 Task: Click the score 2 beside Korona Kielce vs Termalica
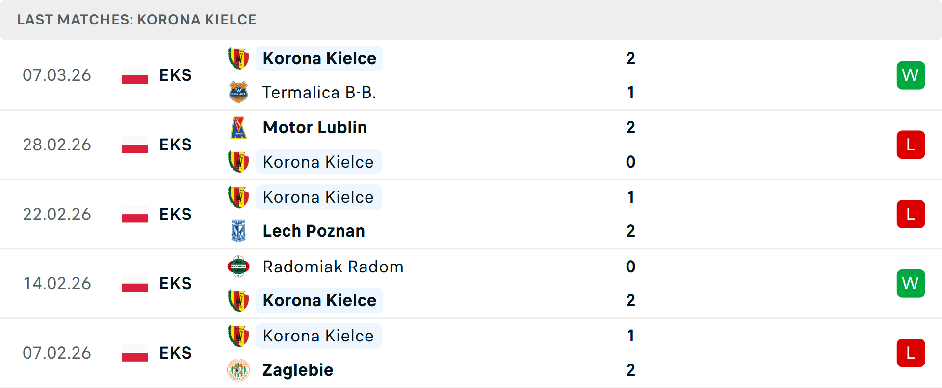pyautogui.click(x=631, y=58)
